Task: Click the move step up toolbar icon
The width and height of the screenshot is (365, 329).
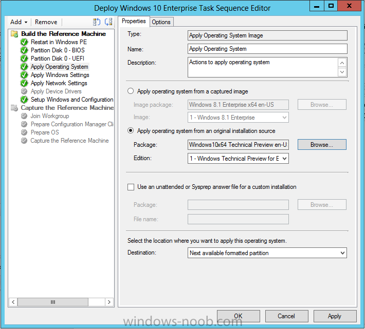Action: 96,22
